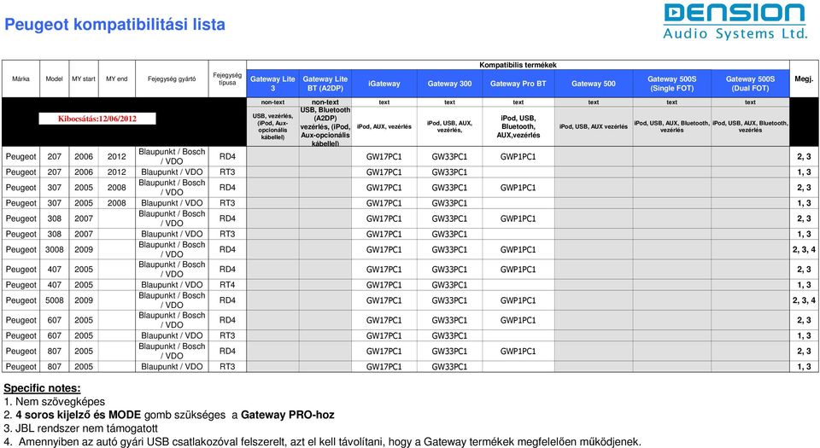Select 'Blaupunkt / VDO' in the 407 RT4 row
Viewport: 820px width, 448px height.
click(x=172, y=285)
